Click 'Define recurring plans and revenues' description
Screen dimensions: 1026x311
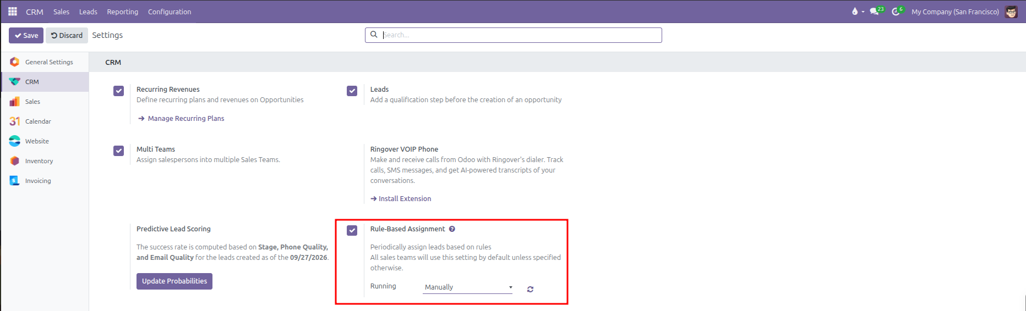pos(220,100)
